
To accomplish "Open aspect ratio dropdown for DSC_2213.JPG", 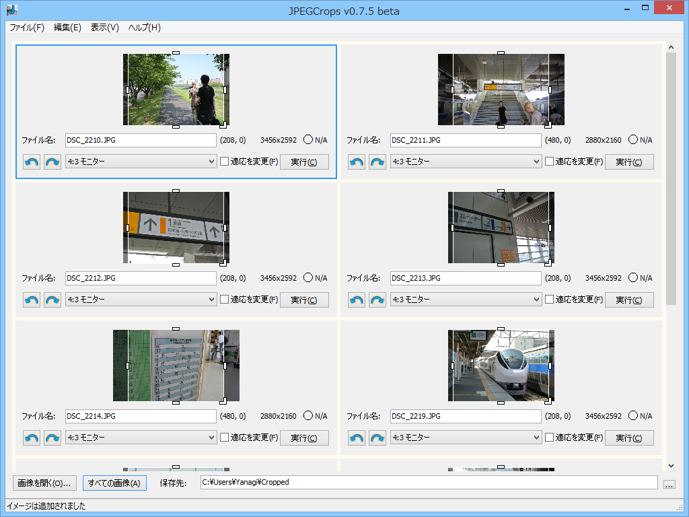I will [466, 300].
